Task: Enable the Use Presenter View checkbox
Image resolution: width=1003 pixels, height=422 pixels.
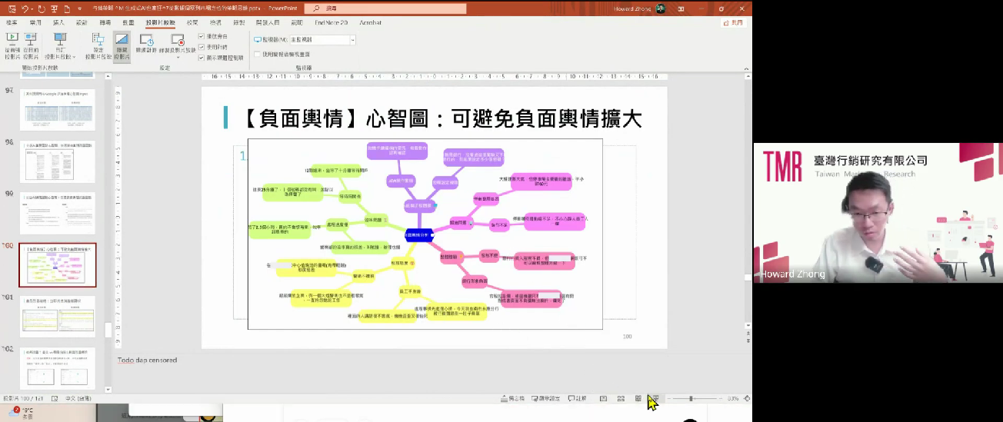Action: [x=258, y=55]
